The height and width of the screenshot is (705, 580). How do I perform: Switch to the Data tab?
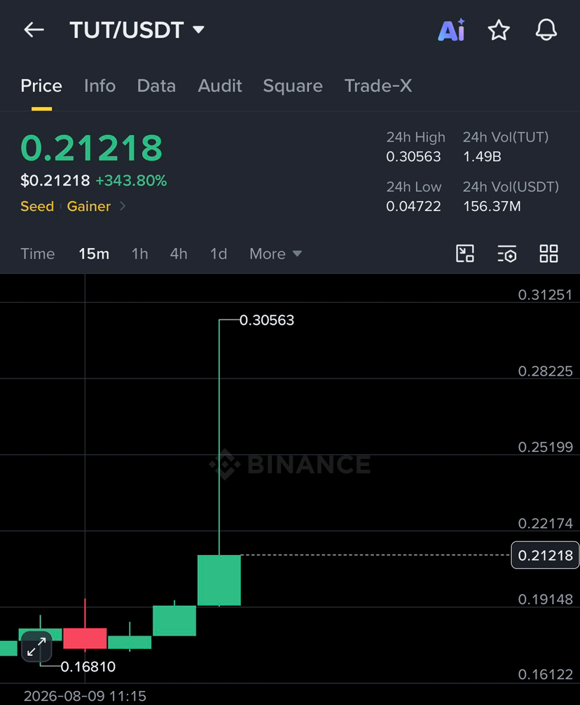click(156, 85)
